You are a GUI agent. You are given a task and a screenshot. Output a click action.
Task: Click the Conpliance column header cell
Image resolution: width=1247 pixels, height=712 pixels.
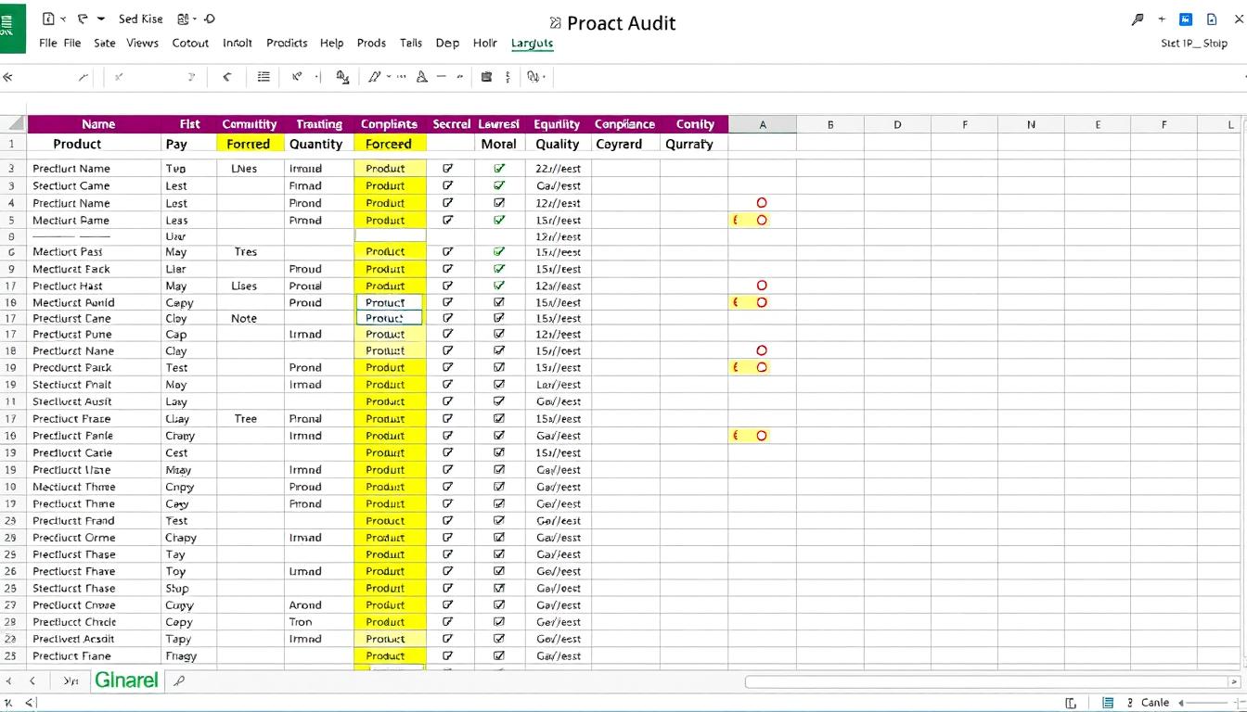[x=624, y=124]
